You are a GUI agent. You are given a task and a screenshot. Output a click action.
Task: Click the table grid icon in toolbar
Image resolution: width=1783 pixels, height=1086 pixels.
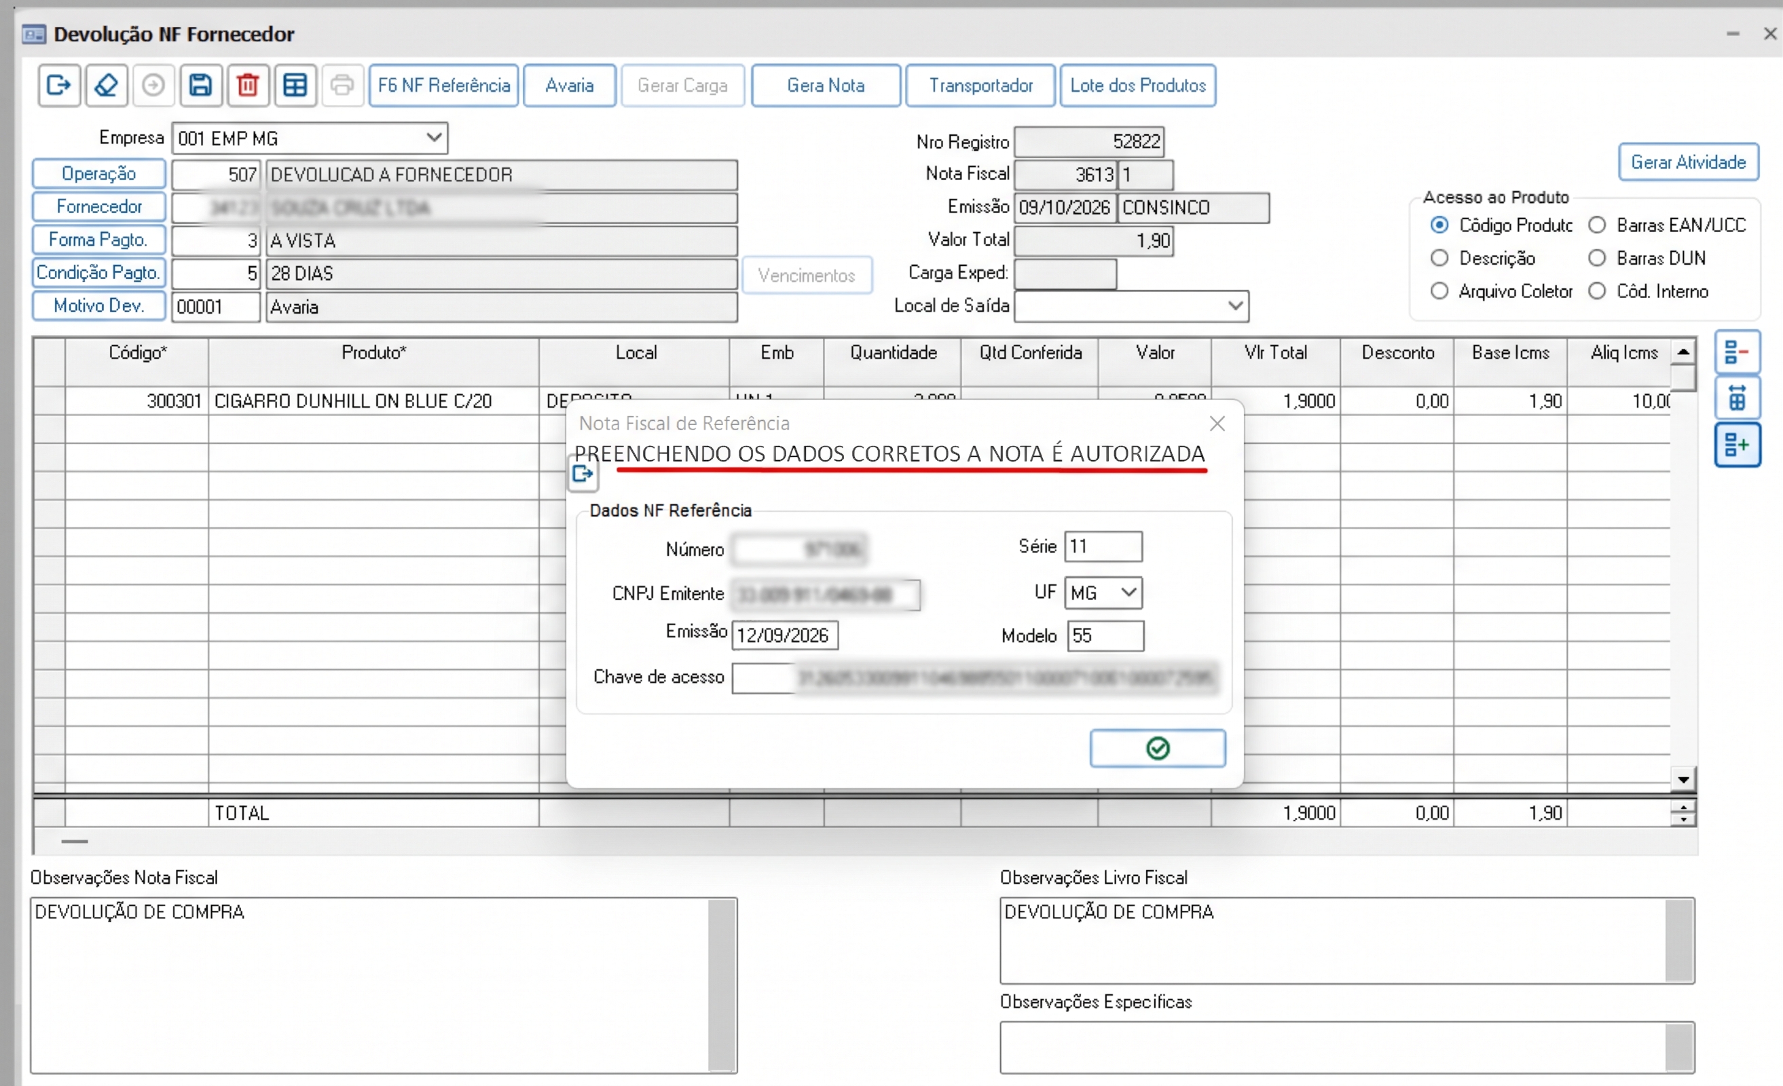click(295, 86)
